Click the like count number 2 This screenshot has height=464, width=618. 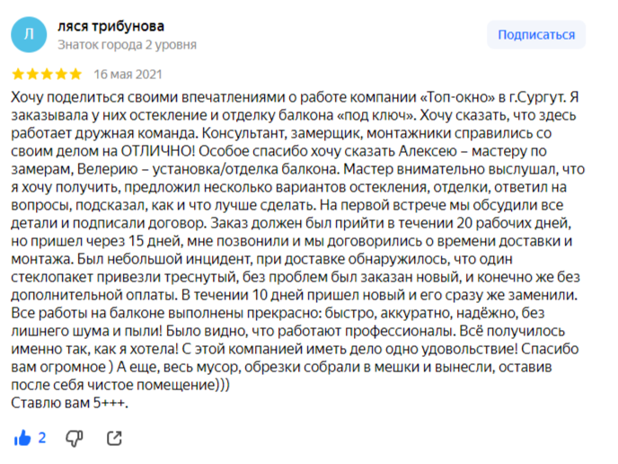(x=42, y=438)
